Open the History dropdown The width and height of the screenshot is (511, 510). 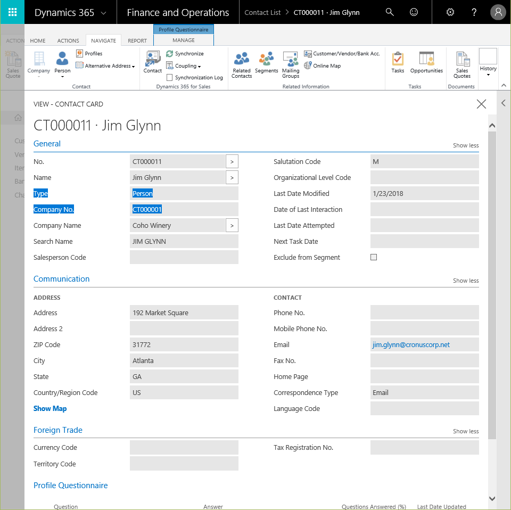(488, 63)
